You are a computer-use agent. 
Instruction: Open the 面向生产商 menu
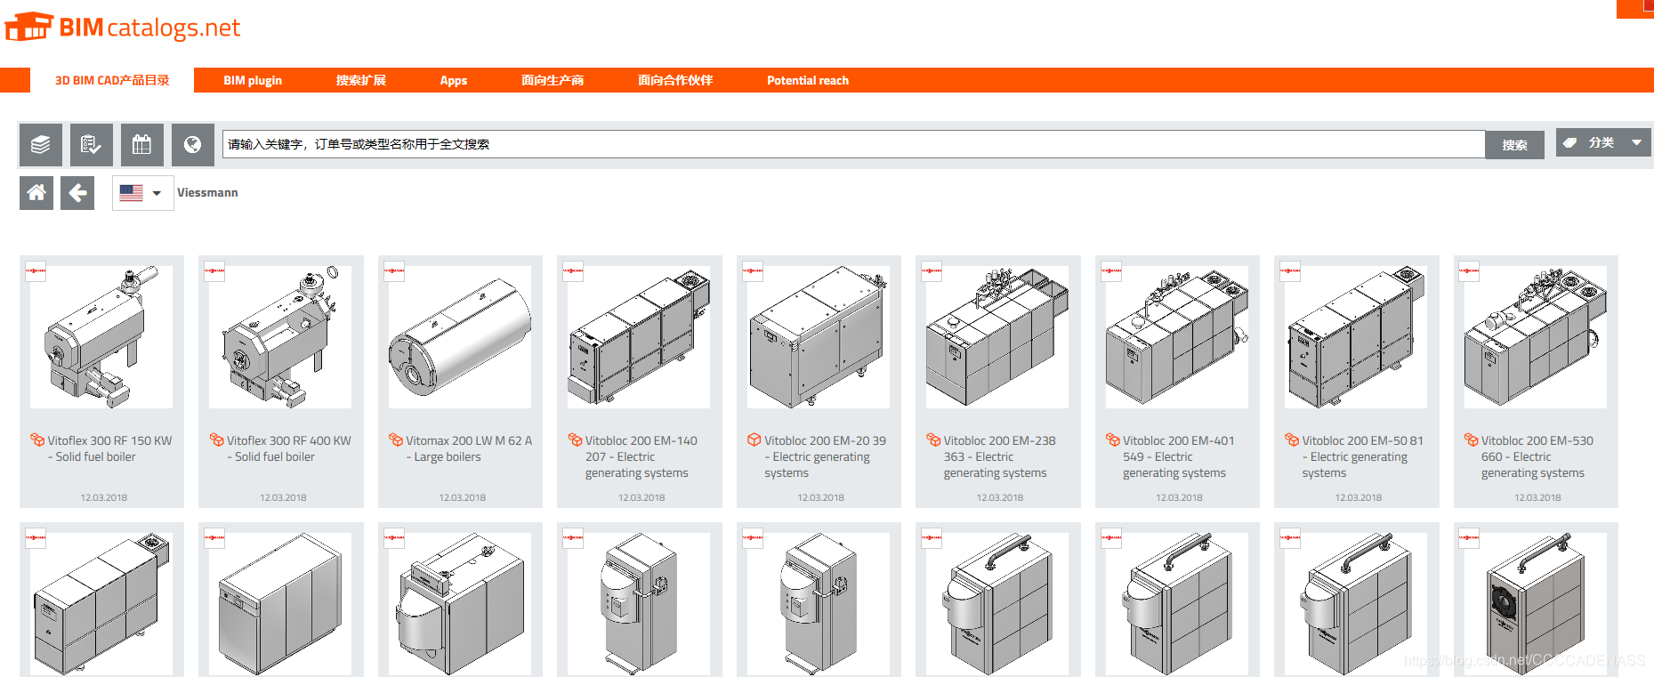553,80
